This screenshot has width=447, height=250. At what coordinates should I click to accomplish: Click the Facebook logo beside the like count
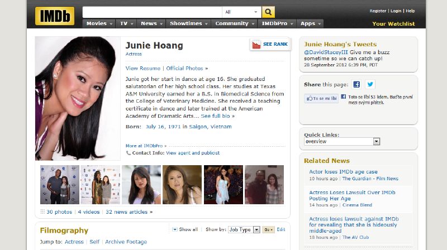(344, 97)
